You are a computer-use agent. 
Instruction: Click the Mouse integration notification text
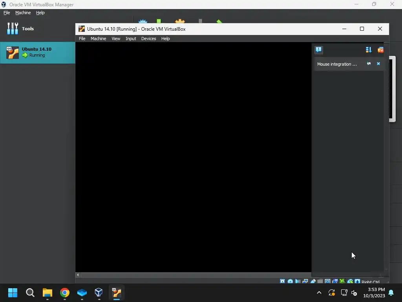[x=336, y=64]
